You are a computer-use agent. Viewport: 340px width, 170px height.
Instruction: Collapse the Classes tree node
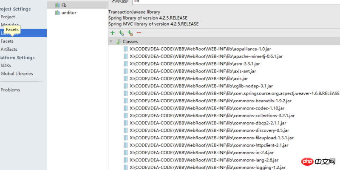[x=111, y=41]
